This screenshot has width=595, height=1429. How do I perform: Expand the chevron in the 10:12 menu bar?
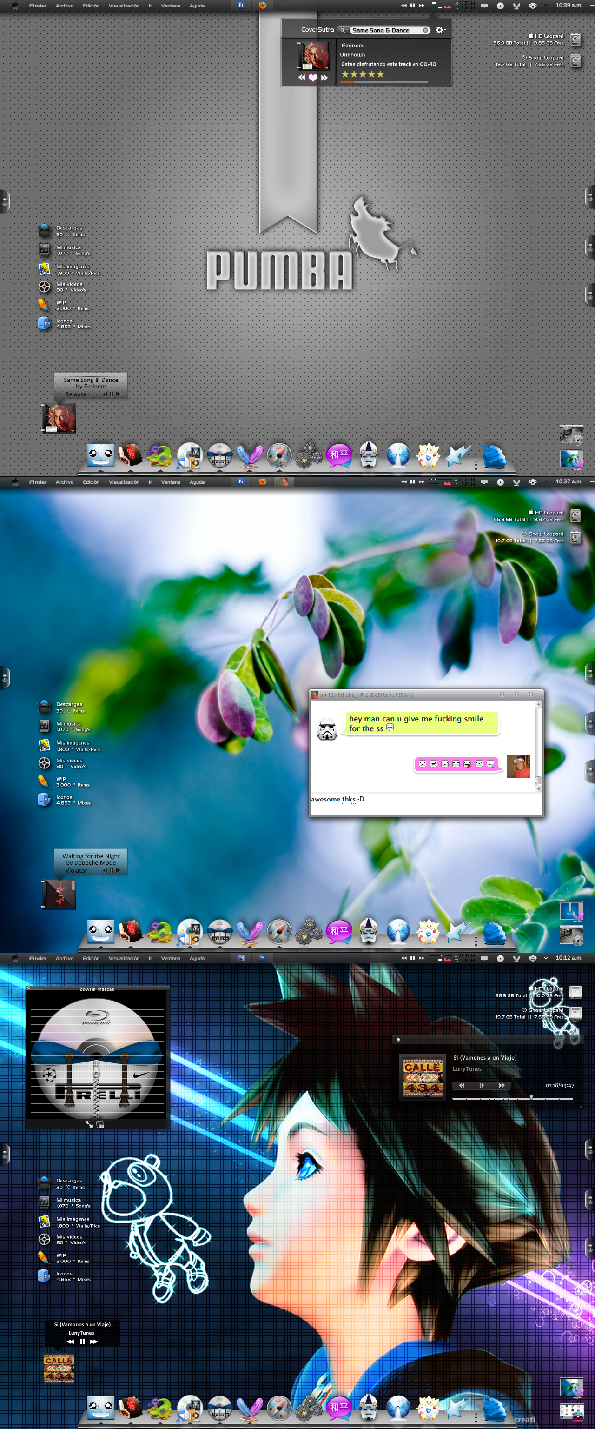coord(546,958)
